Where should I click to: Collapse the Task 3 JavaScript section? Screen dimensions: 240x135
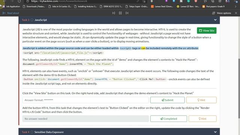(215, 20)
